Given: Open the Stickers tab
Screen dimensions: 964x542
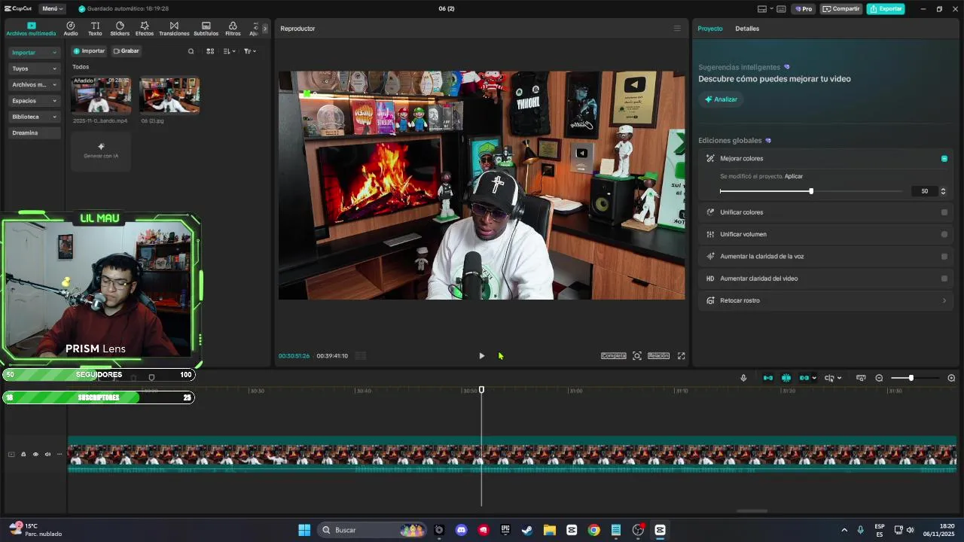Looking at the screenshot, I should click(x=120, y=29).
